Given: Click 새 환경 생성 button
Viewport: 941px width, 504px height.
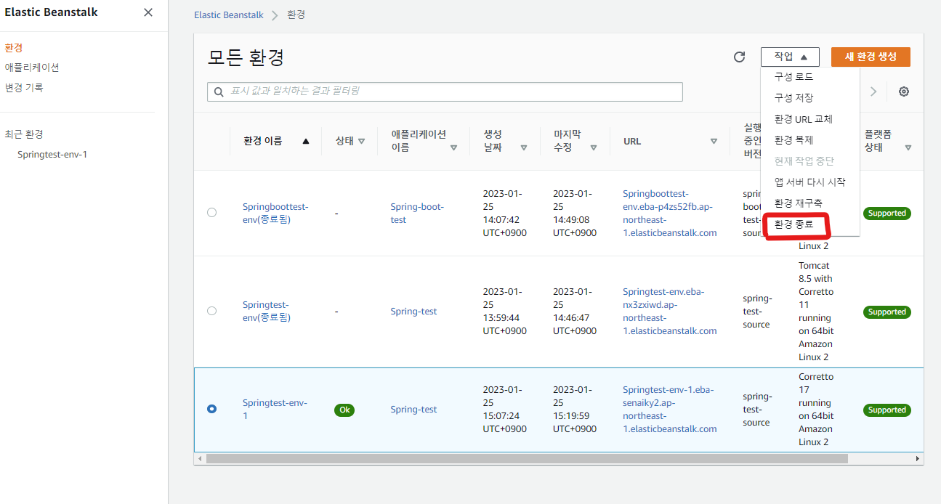Looking at the screenshot, I should 871,57.
